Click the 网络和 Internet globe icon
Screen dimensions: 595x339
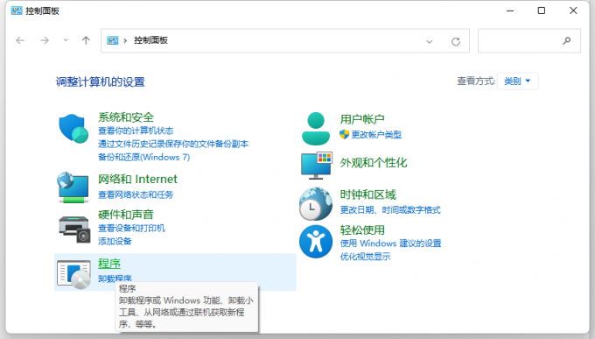(73, 187)
